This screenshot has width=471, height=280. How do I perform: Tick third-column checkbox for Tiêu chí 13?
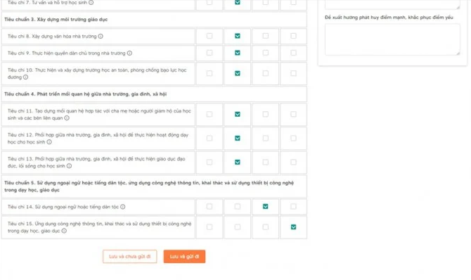[266, 162]
